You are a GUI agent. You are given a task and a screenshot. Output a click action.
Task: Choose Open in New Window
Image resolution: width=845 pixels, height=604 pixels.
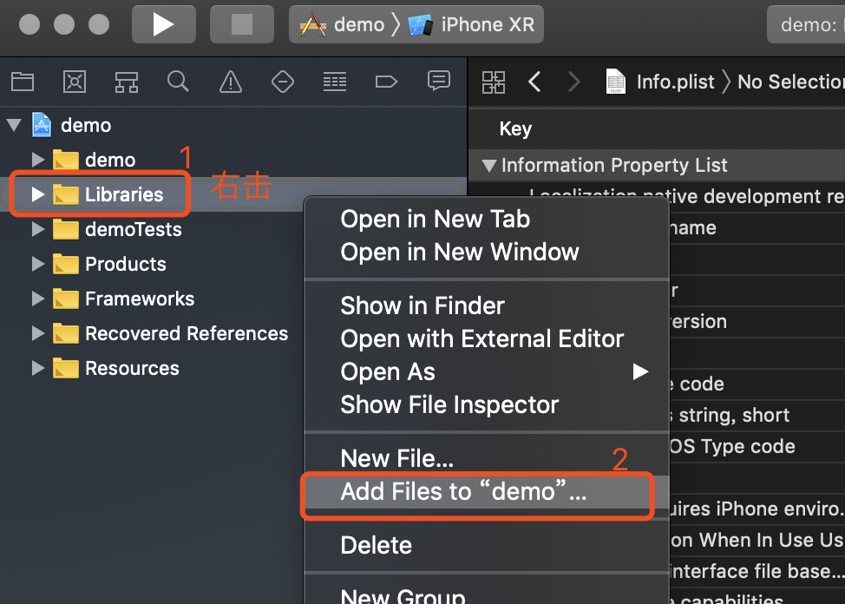[487, 252]
